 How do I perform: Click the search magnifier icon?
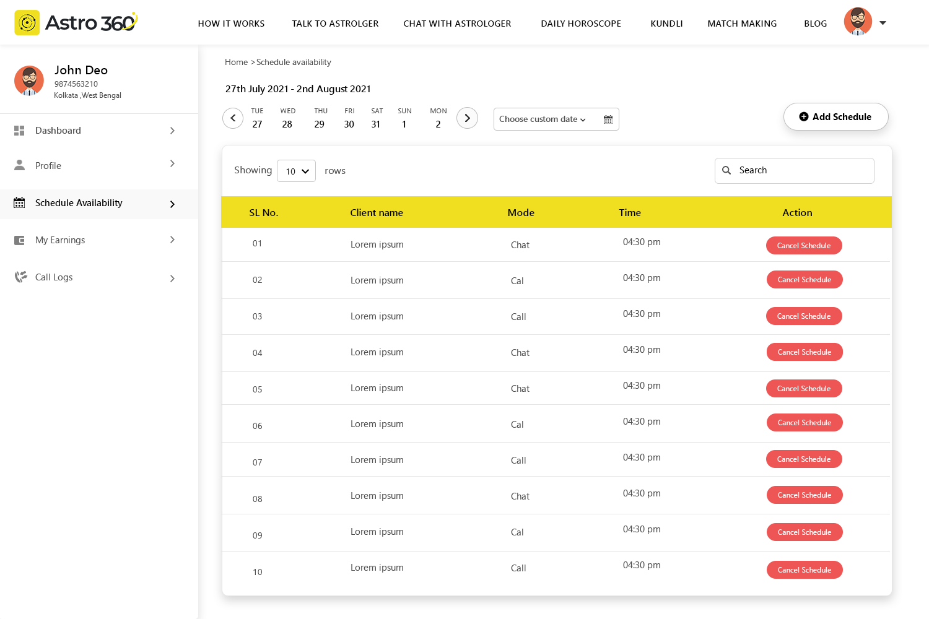pyautogui.click(x=726, y=170)
